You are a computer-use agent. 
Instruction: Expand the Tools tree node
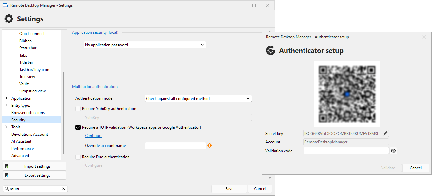[6, 127]
